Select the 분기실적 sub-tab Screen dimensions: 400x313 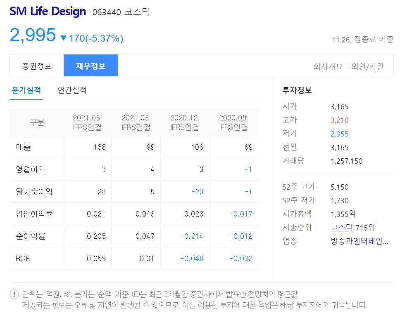click(x=26, y=90)
